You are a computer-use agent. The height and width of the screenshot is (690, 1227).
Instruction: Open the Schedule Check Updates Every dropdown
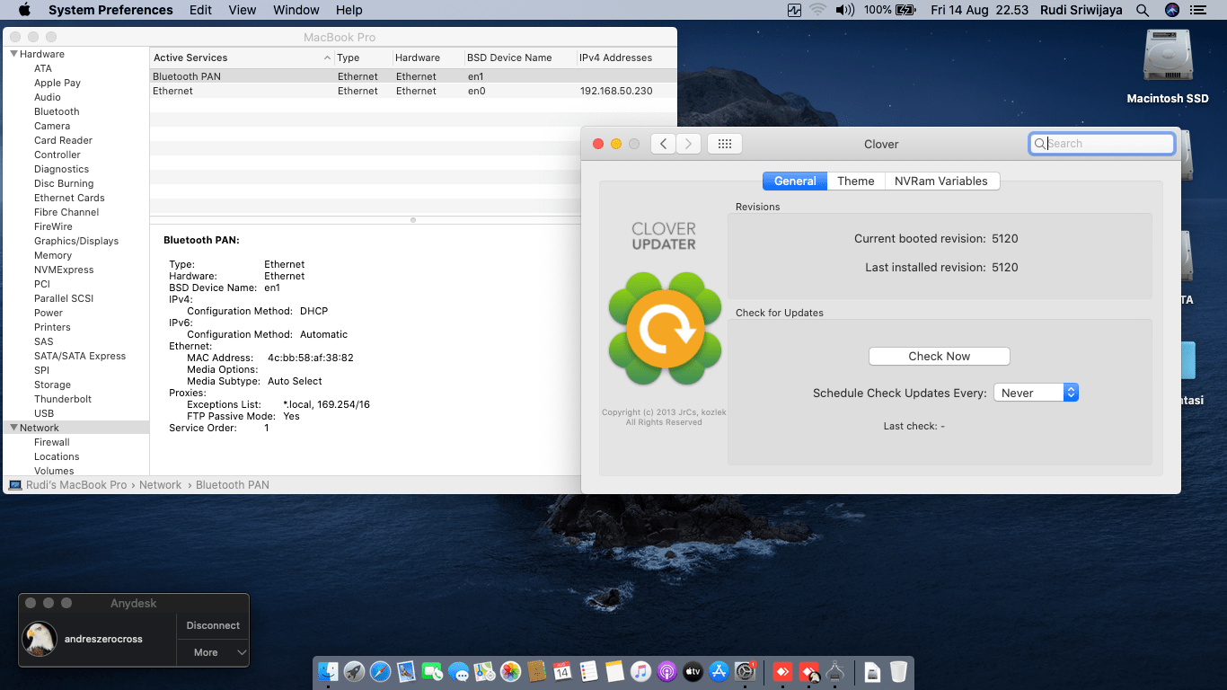pos(1036,393)
